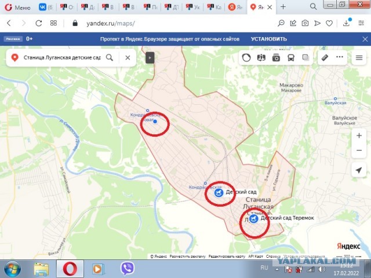Launch the media player taskbar icon
Viewport: 371px width, 278px height.
click(98, 269)
